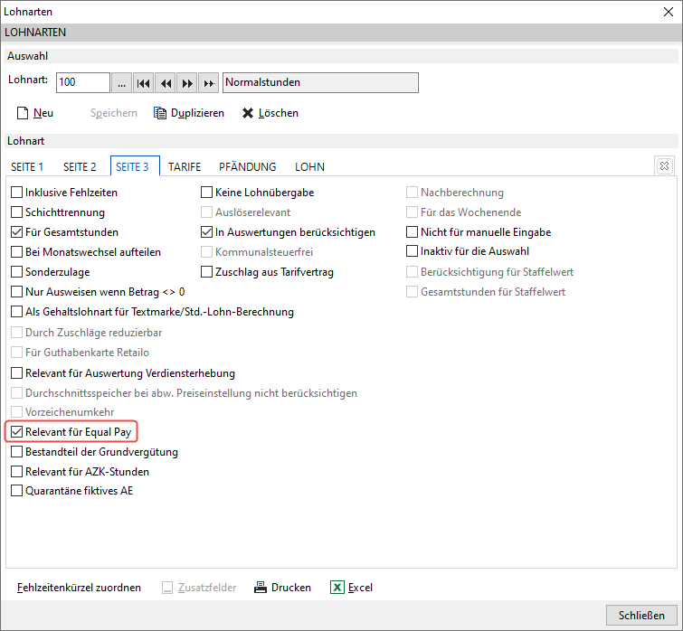This screenshot has height=631, width=683.
Task: Open the SEITE 2 tab
Action: pos(80,167)
